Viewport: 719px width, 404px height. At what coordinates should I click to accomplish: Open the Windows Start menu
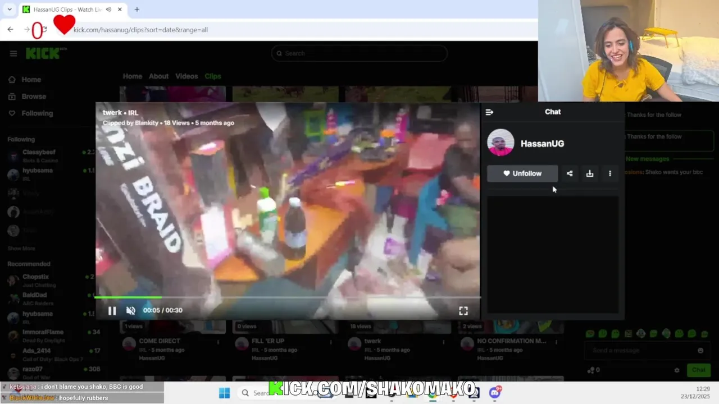(224, 393)
